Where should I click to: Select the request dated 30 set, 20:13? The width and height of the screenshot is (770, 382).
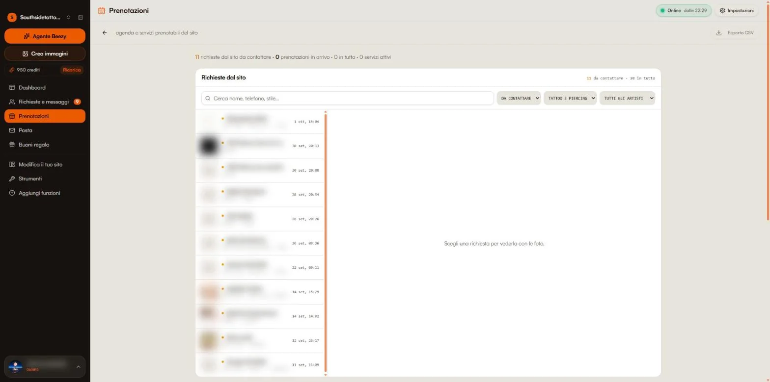(x=259, y=146)
